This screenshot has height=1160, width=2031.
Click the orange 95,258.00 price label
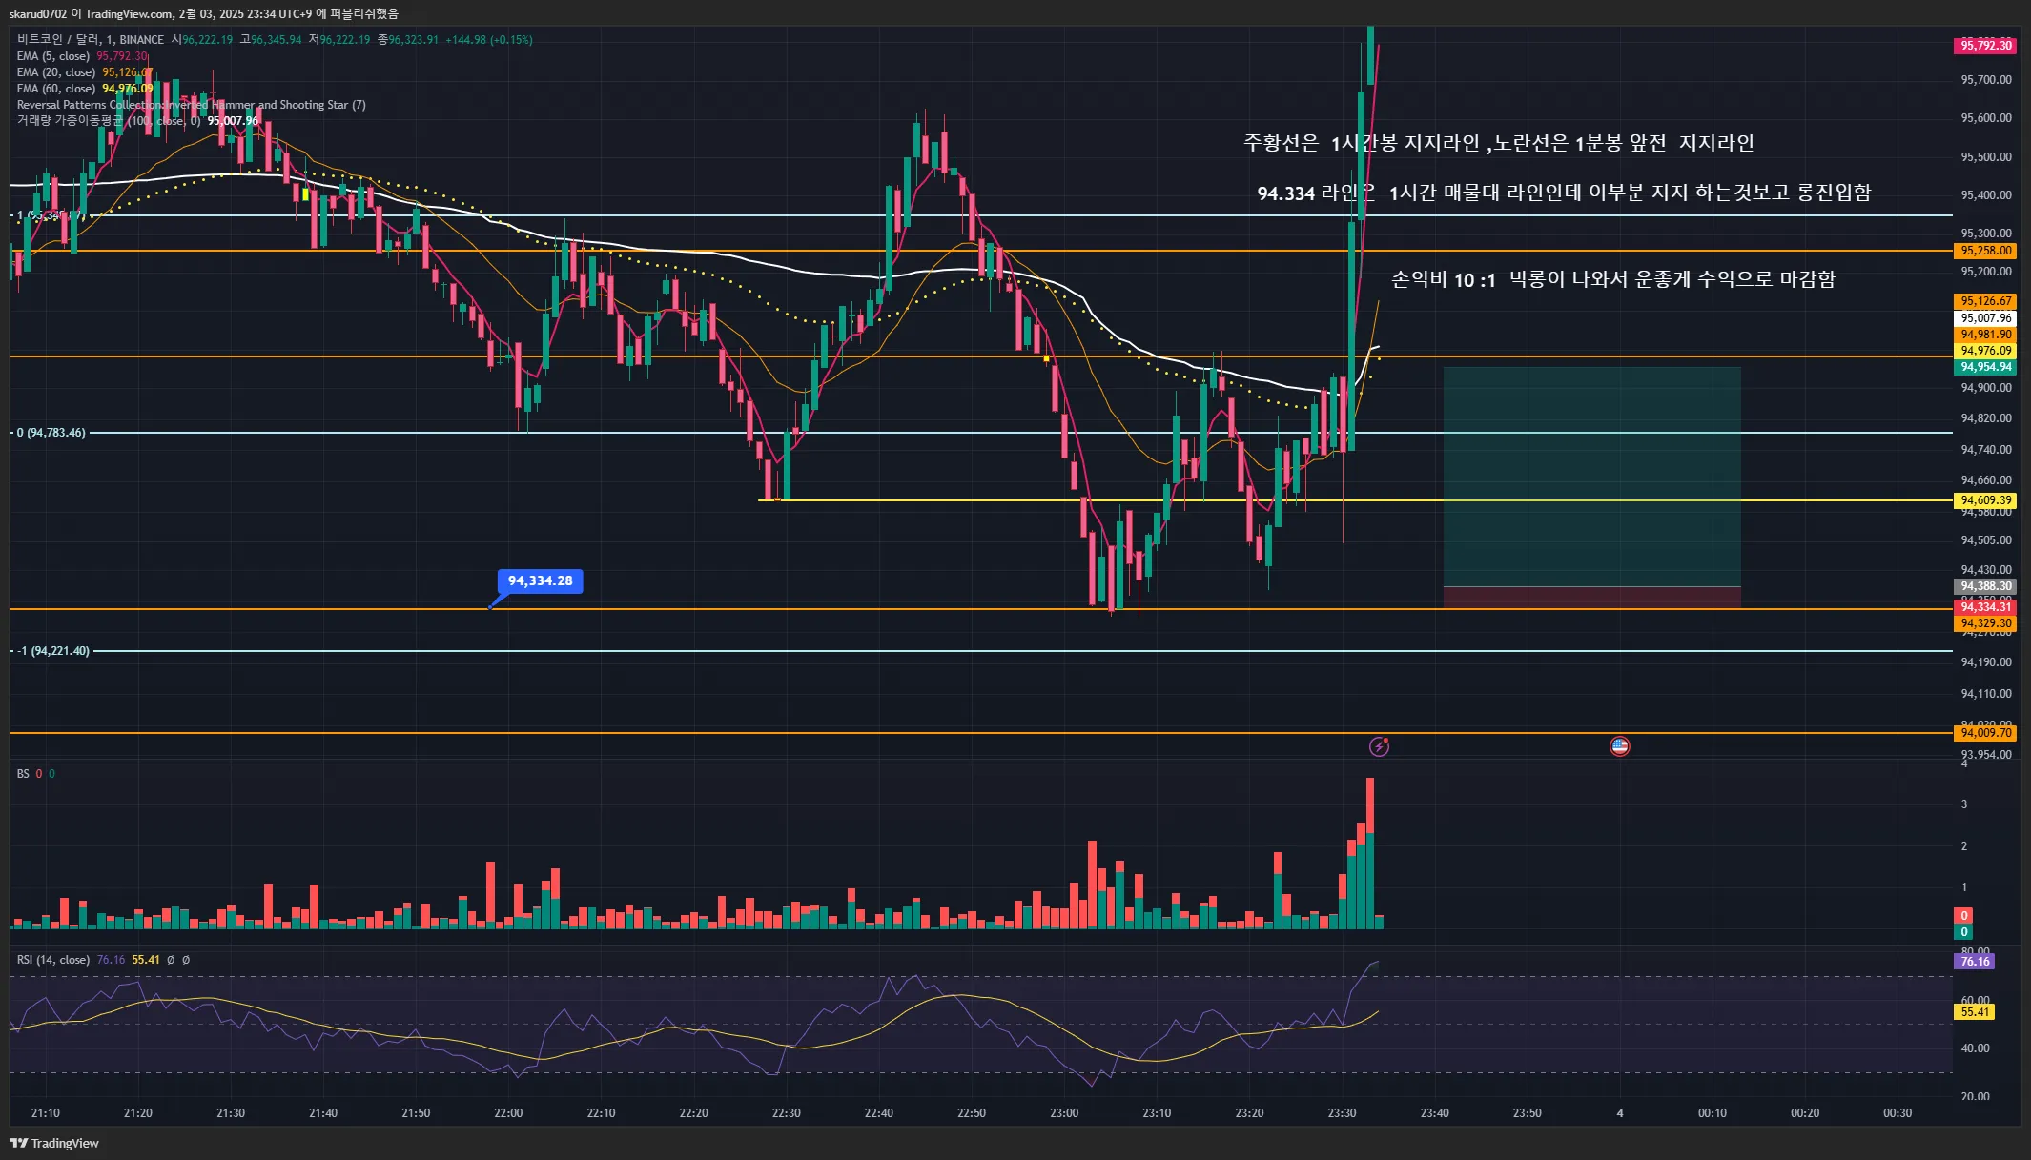pyautogui.click(x=1985, y=251)
